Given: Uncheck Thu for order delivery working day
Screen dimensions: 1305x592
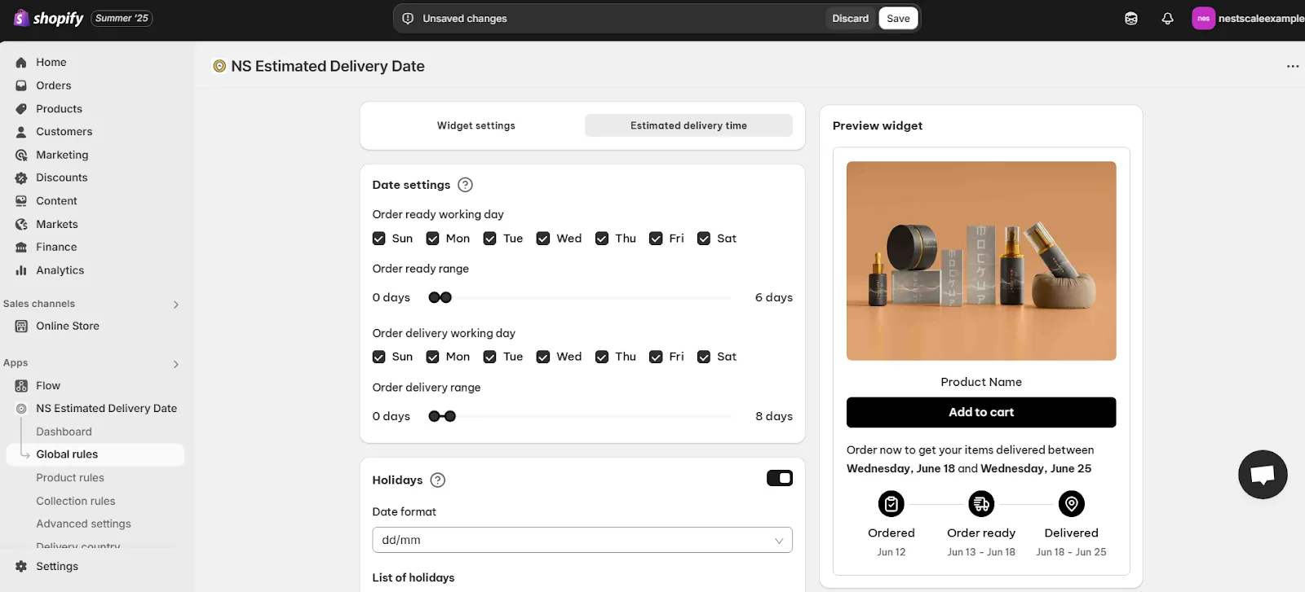Looking at the screenshot, I should point(602,357).
